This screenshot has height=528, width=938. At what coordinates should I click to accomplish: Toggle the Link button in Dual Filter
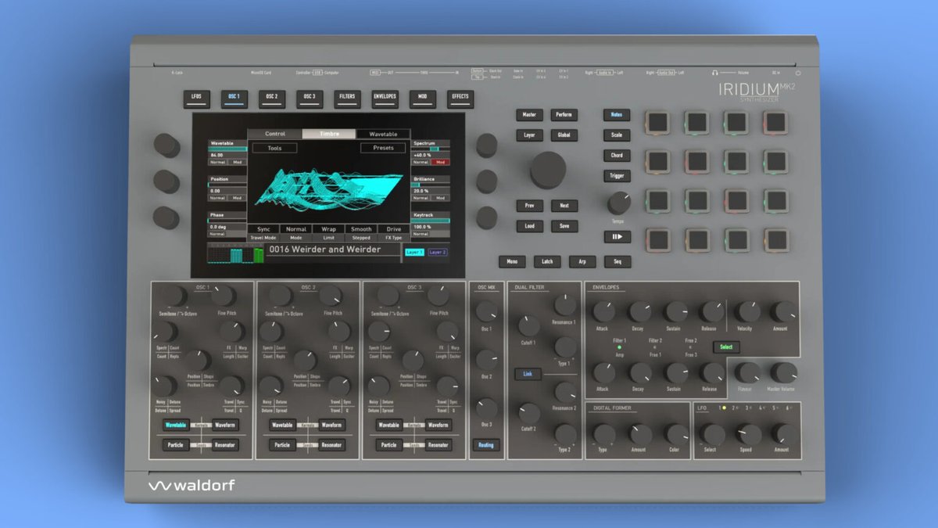point(527,374)
